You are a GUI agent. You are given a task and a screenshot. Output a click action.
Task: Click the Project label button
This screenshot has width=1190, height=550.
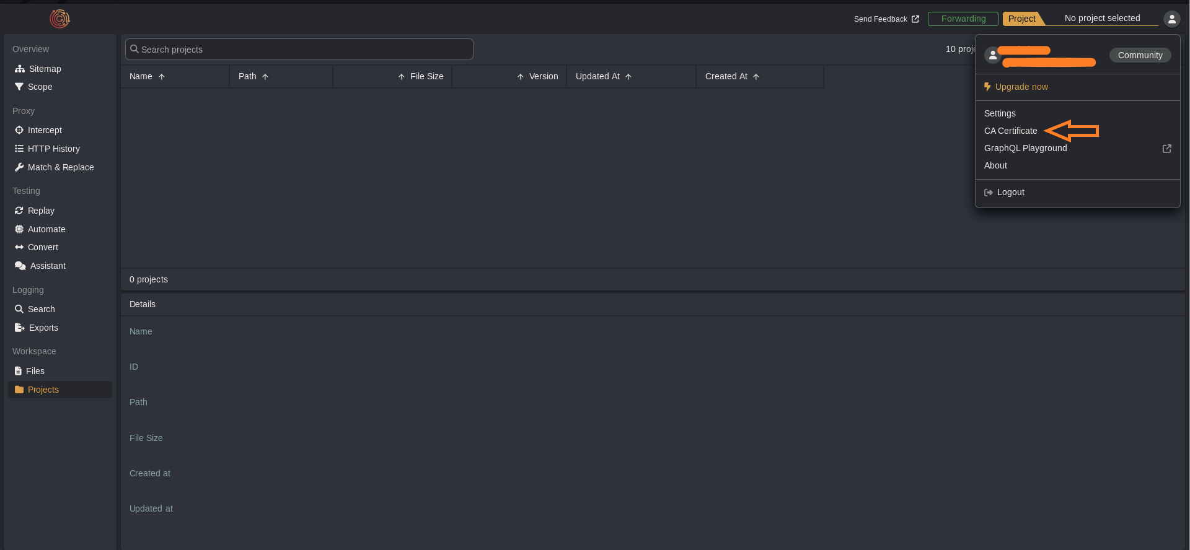tap(1021, 19)
